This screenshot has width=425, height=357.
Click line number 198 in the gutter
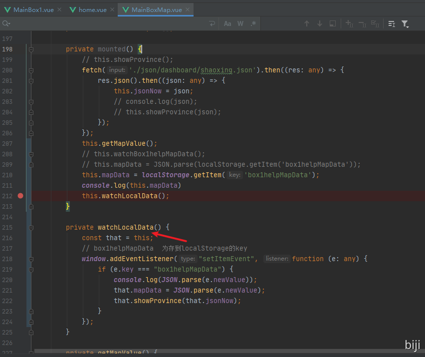pos(7,49)
